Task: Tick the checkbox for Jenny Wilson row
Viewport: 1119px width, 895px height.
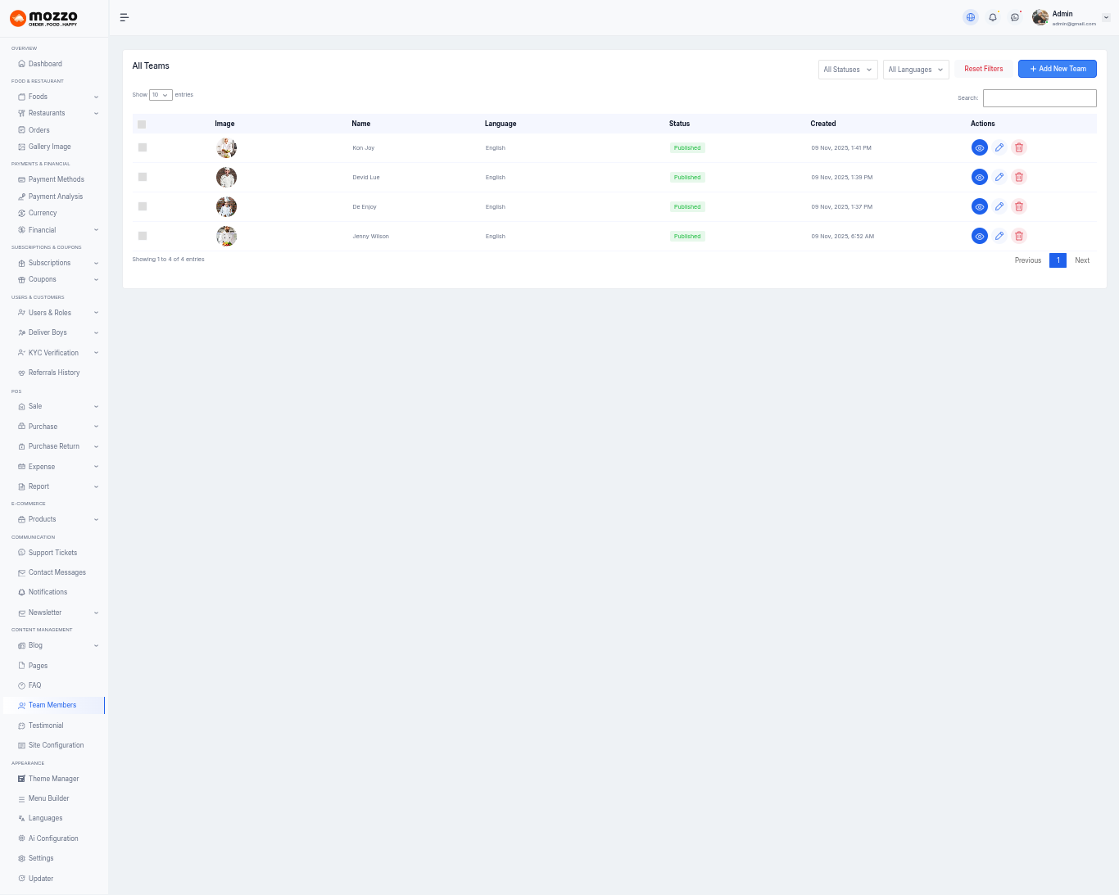Action: (x=143, y=236)
